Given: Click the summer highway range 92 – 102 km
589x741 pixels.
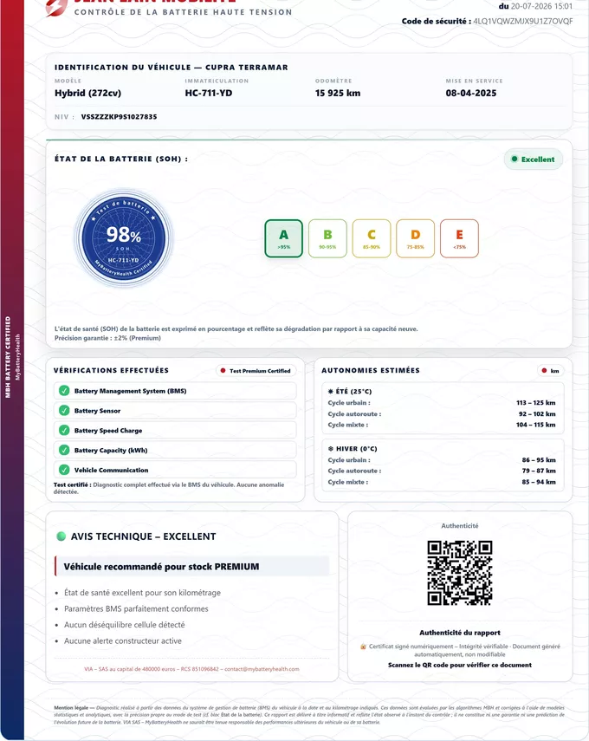Looking at the screenshot, I should (537, 414).
